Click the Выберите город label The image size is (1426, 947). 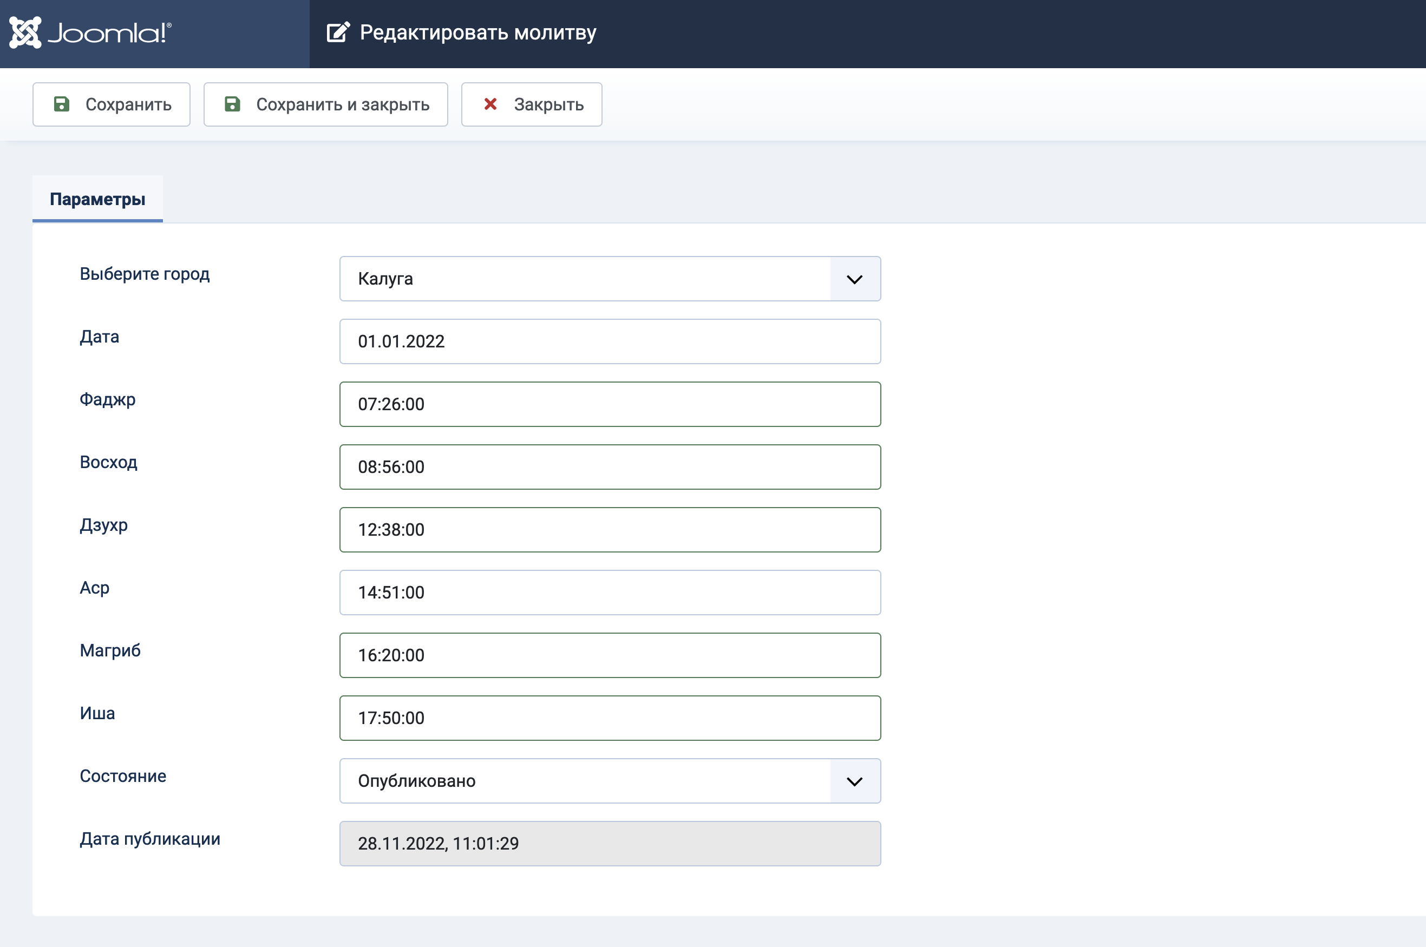[x=145, y=274]
